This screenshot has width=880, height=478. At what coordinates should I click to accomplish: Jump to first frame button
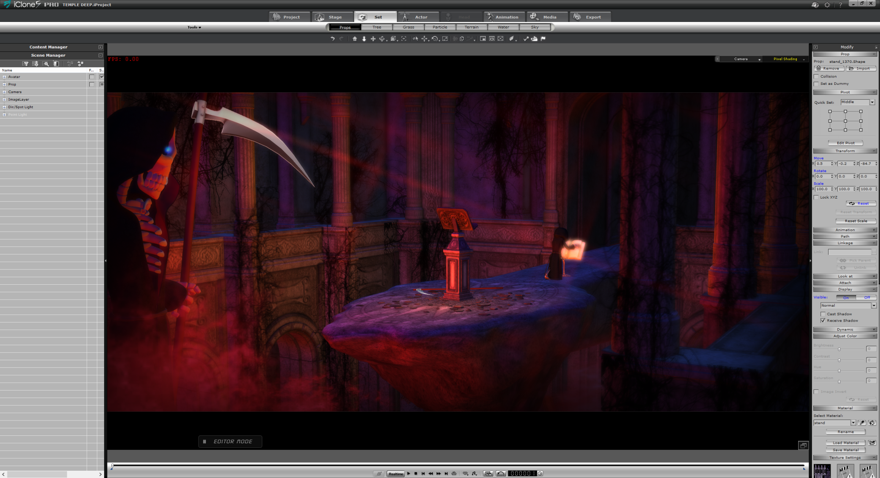[423, 473]
